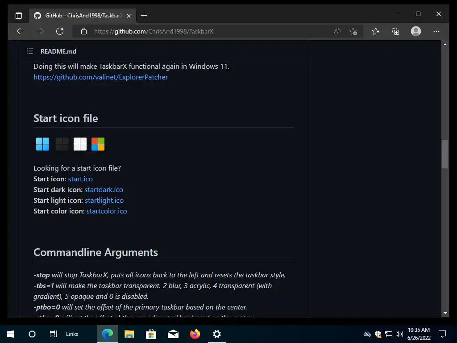Click the dark start icon image

click(62, 144)
